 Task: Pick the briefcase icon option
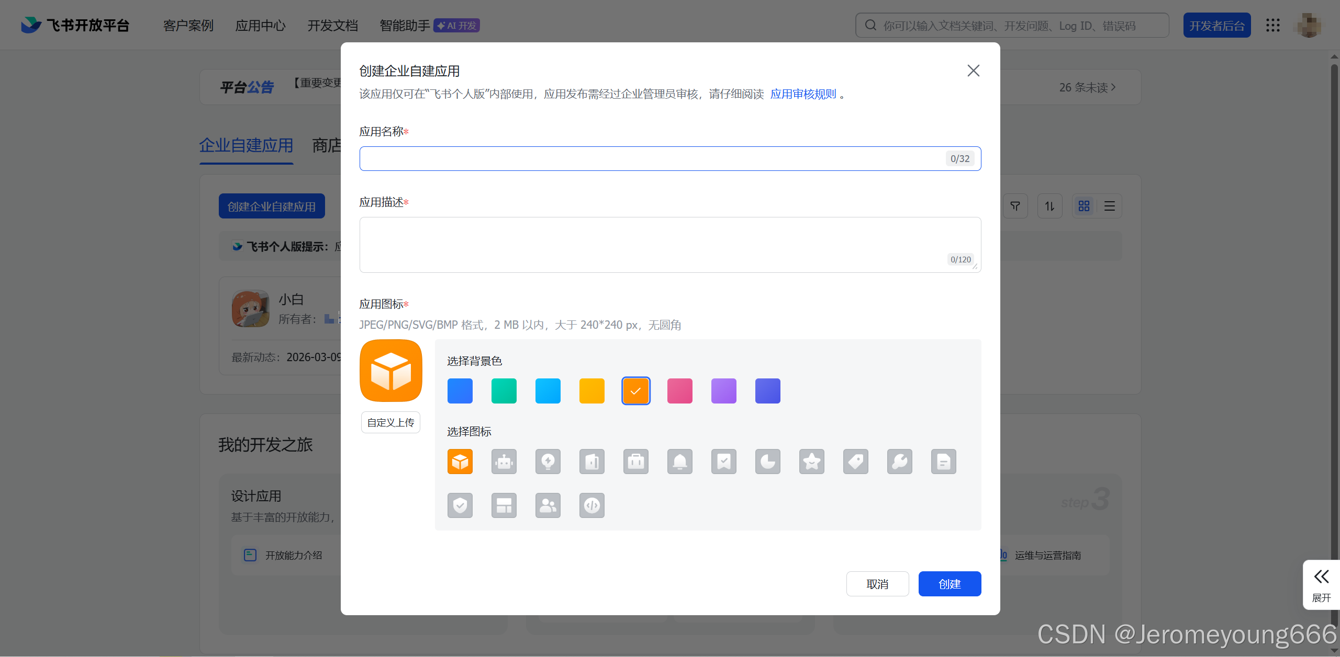pos(635,462)
